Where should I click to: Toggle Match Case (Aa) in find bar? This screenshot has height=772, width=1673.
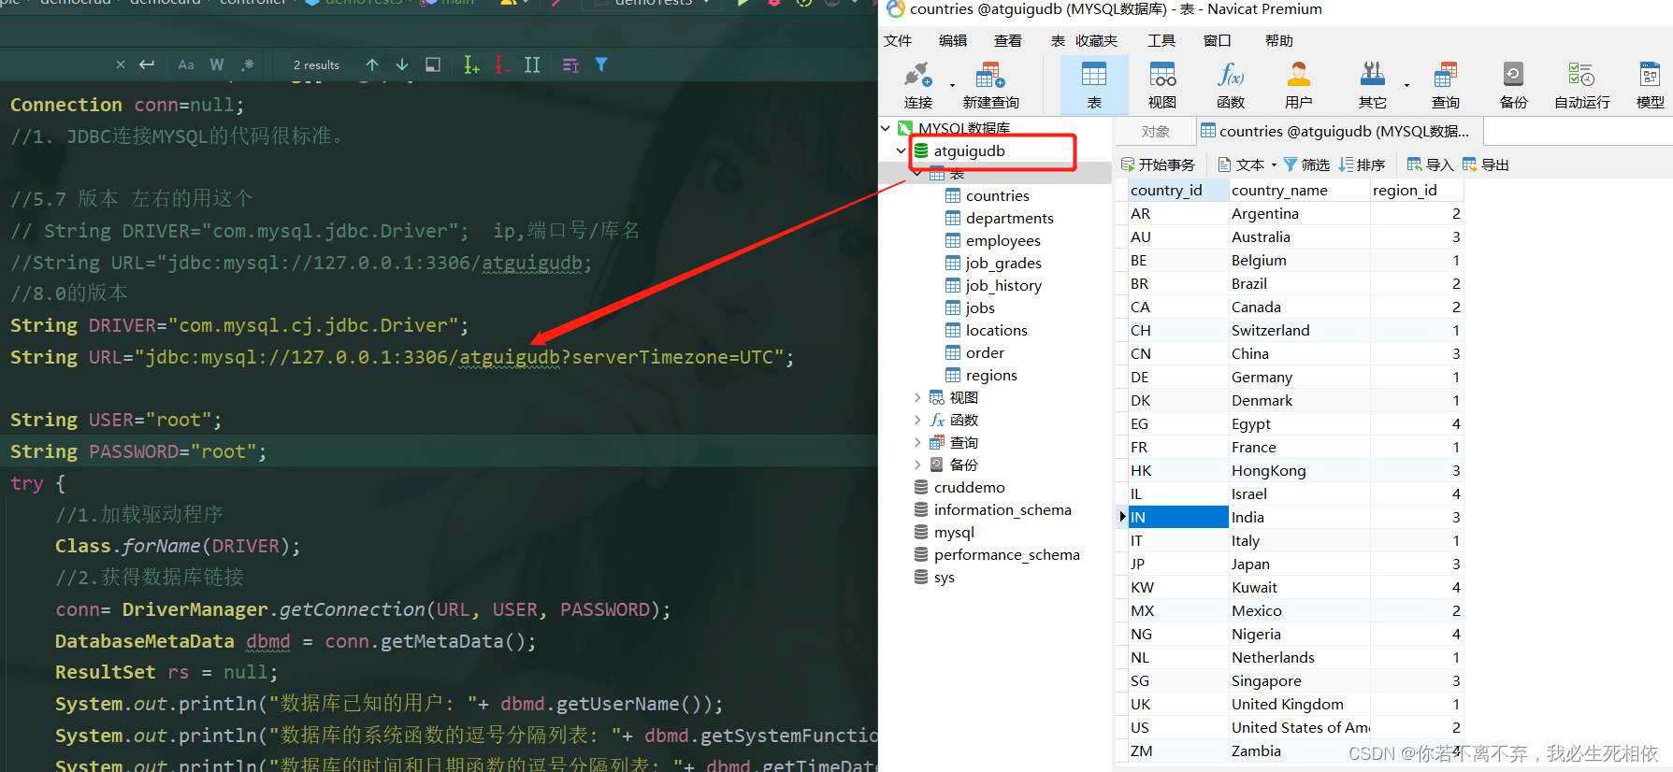[x=186, y=64]
